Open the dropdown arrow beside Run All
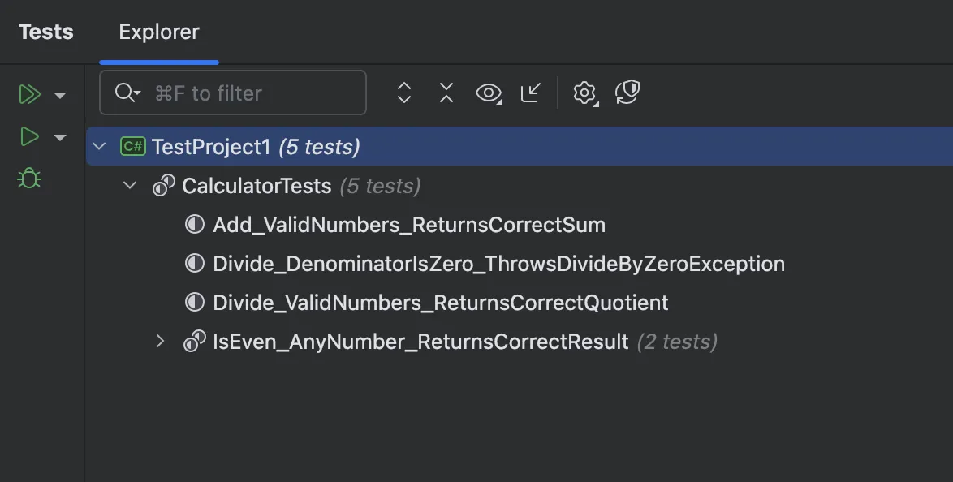 coord(60,95)
